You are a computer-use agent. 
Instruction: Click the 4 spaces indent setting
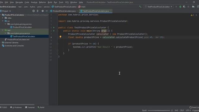pos(196,110)
